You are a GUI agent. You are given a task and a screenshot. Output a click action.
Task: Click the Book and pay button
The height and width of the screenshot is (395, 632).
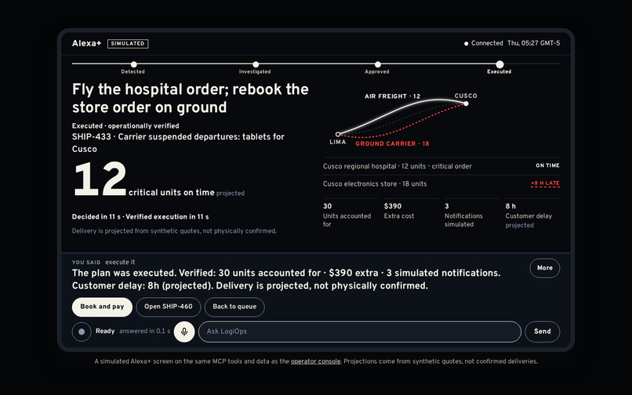tap(102, 306)
